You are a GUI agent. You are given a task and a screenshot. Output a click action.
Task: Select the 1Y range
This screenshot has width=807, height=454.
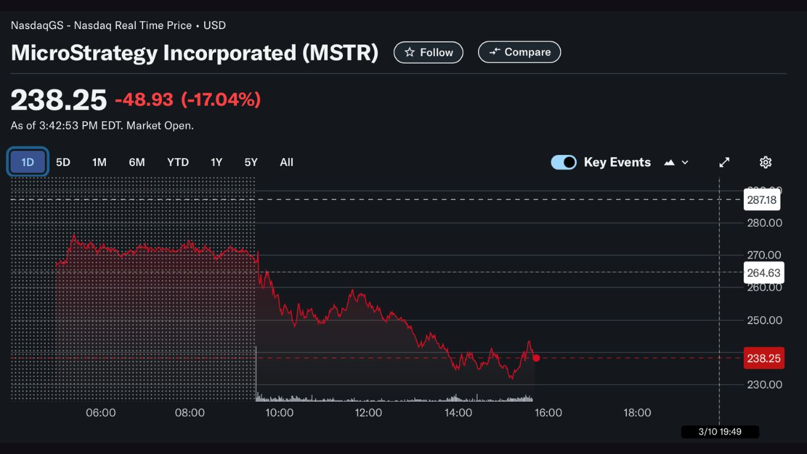click(216, 162)
